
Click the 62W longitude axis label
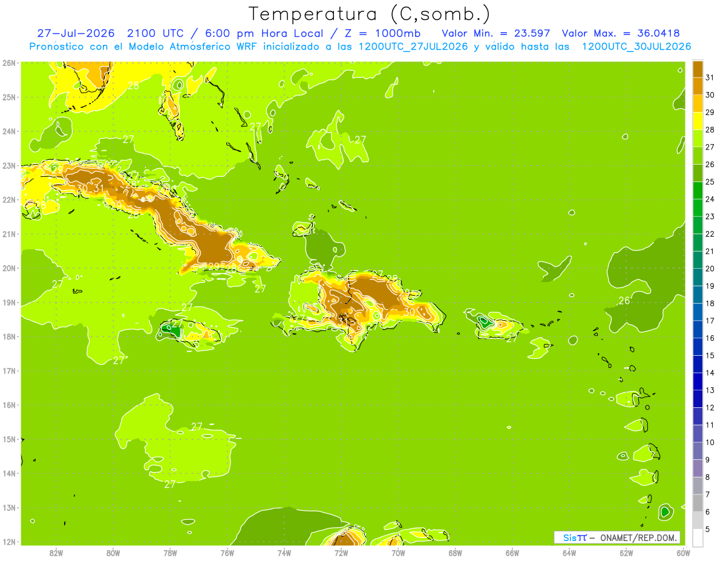pos(627,552)
